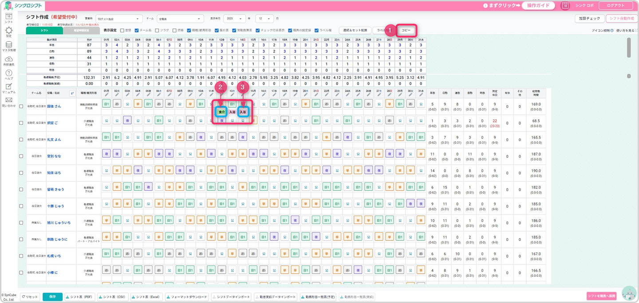Open 外部連携 cloud icon
Viewport: 639px width, 303px height.
[x=8, y=59]
